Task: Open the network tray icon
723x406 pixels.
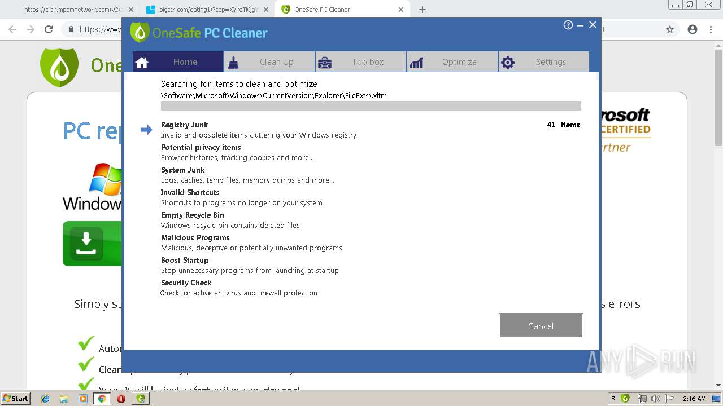Action: [642, 399]
